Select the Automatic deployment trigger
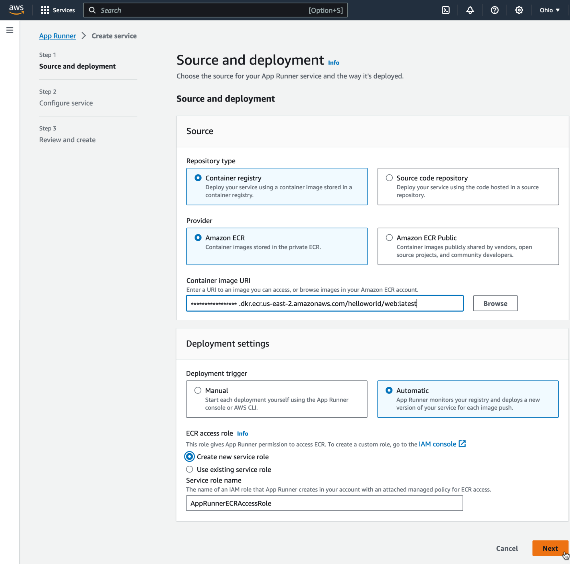Viewport: 570px width, 564px height. pos(468,399)
